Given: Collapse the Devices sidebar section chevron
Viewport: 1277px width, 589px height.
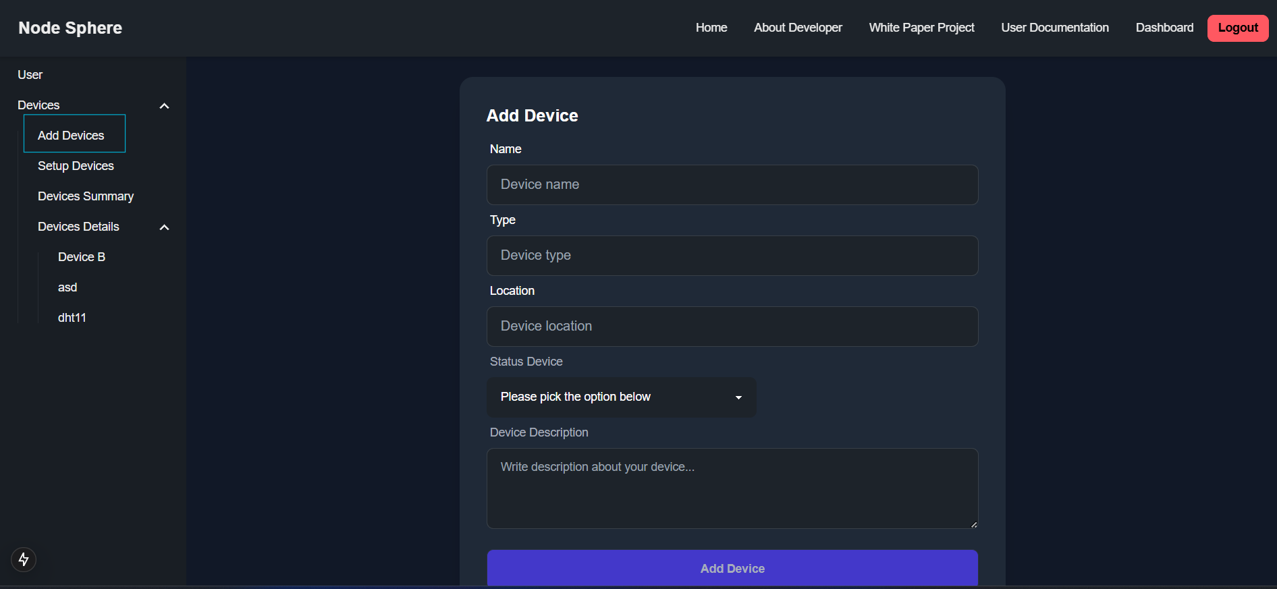Looking at the screenshot, I should click(164, 106).
